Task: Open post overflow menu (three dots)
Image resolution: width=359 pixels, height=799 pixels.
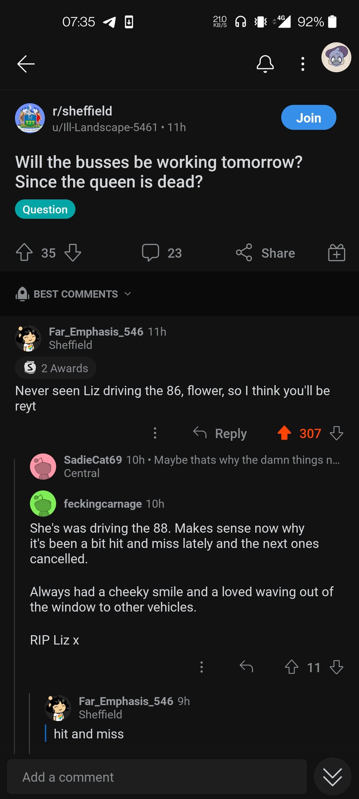Action: 303,64
